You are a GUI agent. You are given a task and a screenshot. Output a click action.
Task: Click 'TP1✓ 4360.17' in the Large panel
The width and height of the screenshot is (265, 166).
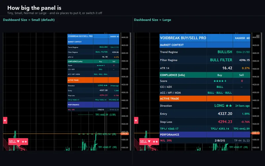click(169, 129)
